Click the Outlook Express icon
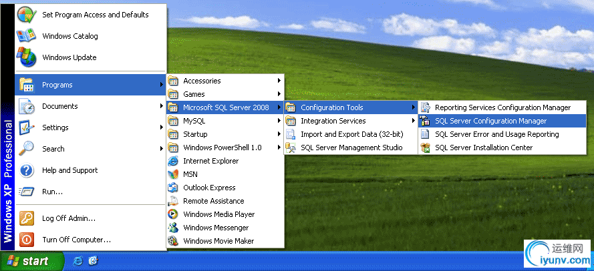Screen dimensions: 594x271 173,188
